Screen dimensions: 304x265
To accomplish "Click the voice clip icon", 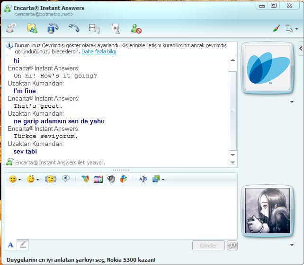I will (x=66, y=179).
